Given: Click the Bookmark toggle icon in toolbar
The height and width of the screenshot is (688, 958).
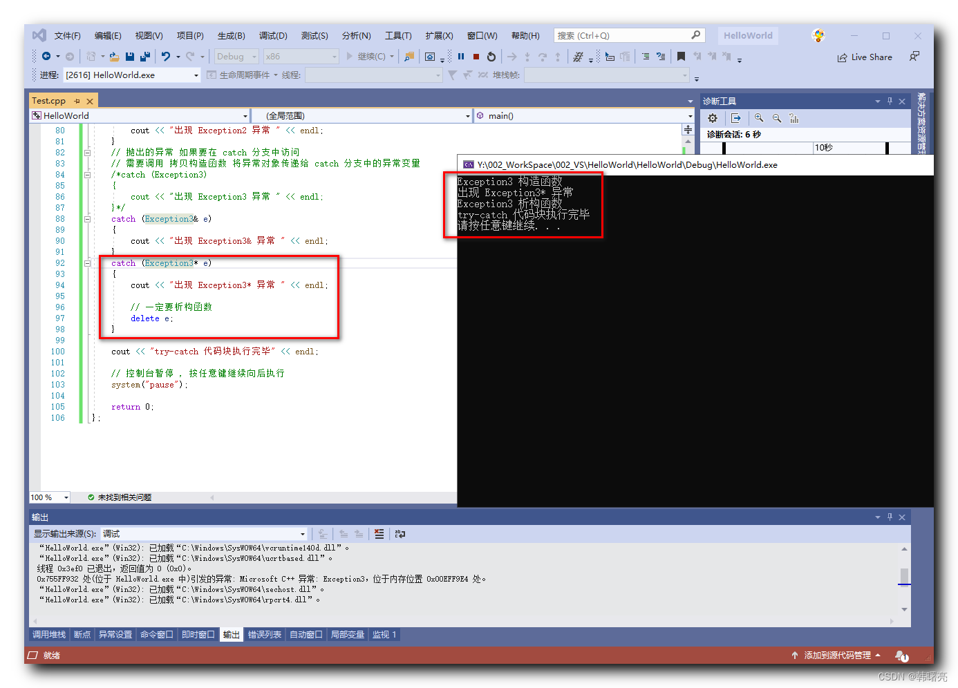Looking at the screenshot, I should tap(682, 57).
